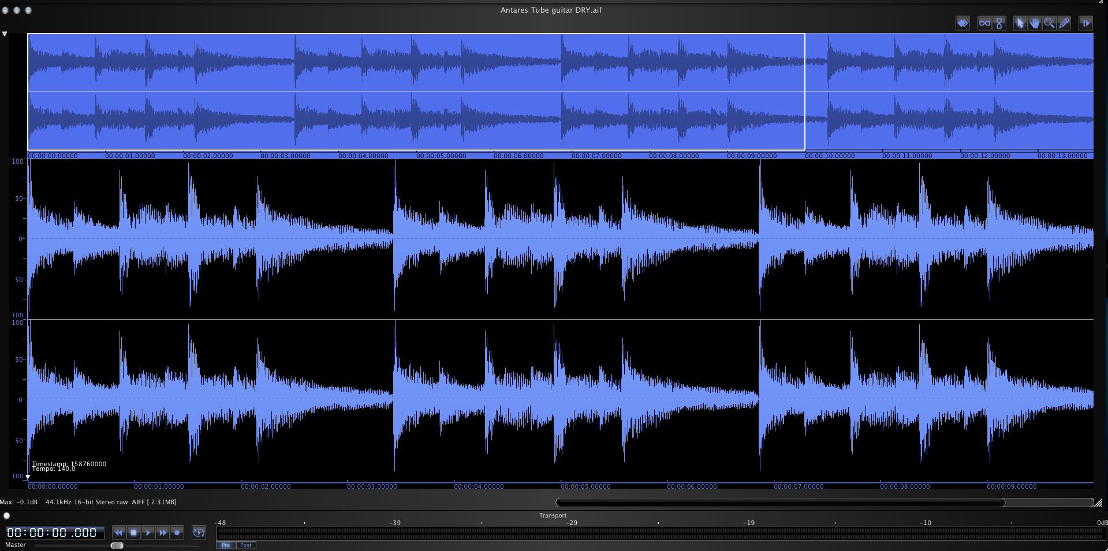Screen dimensions: 1108x551
Task: Toggle loop playback button
Action: click(x=199, y=533)
